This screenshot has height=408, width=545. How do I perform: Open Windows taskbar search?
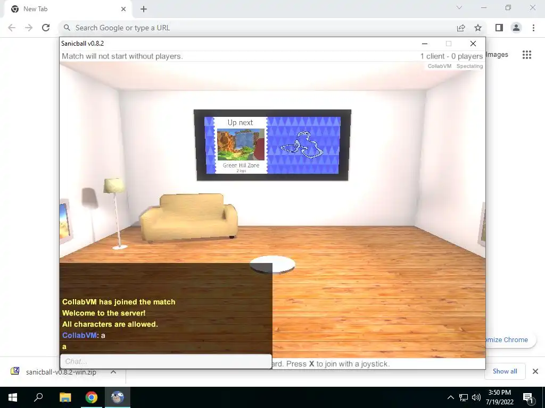(x=38, y=397)
